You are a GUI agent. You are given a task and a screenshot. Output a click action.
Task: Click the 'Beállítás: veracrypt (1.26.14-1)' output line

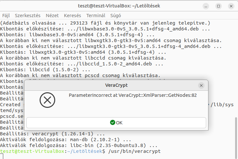(52, 134)
